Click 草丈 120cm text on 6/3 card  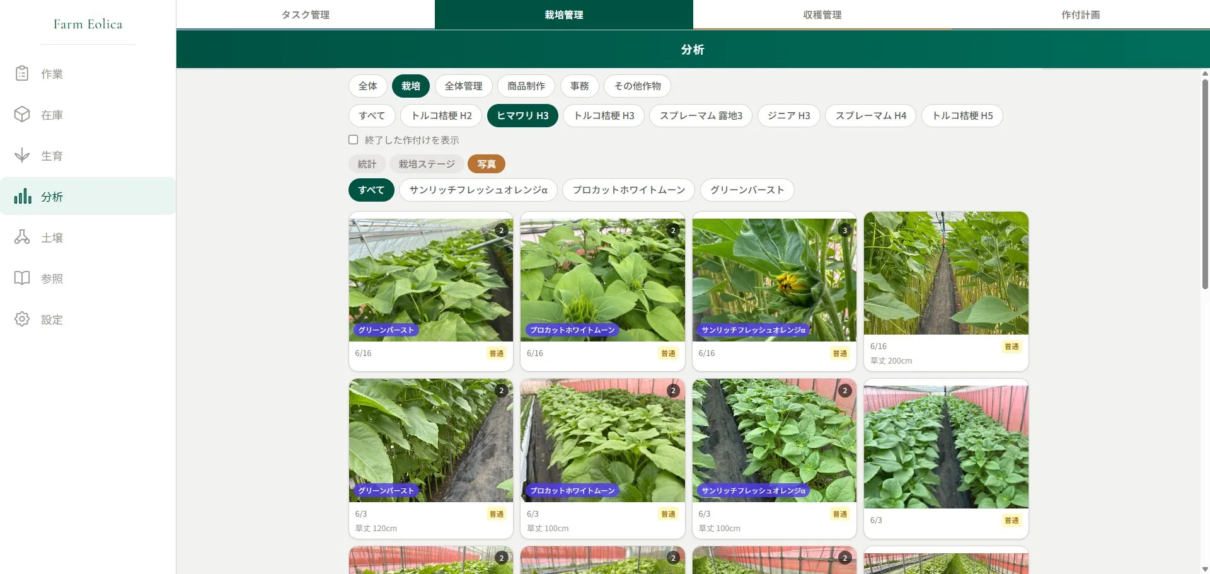point(376,529)
